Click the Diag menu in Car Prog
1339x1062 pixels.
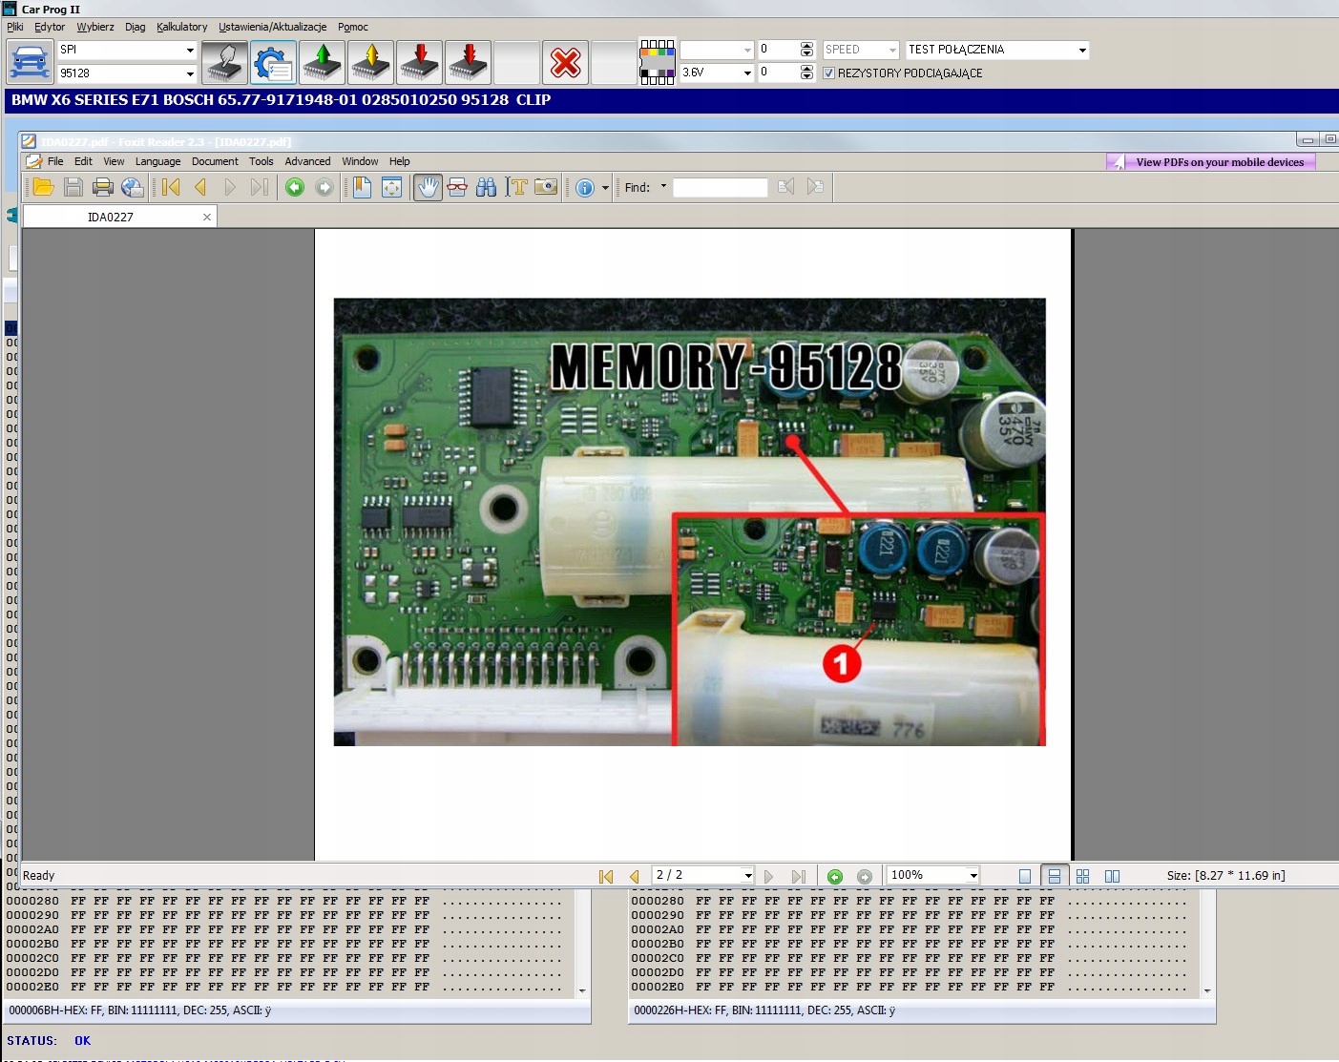click(136, 27)
